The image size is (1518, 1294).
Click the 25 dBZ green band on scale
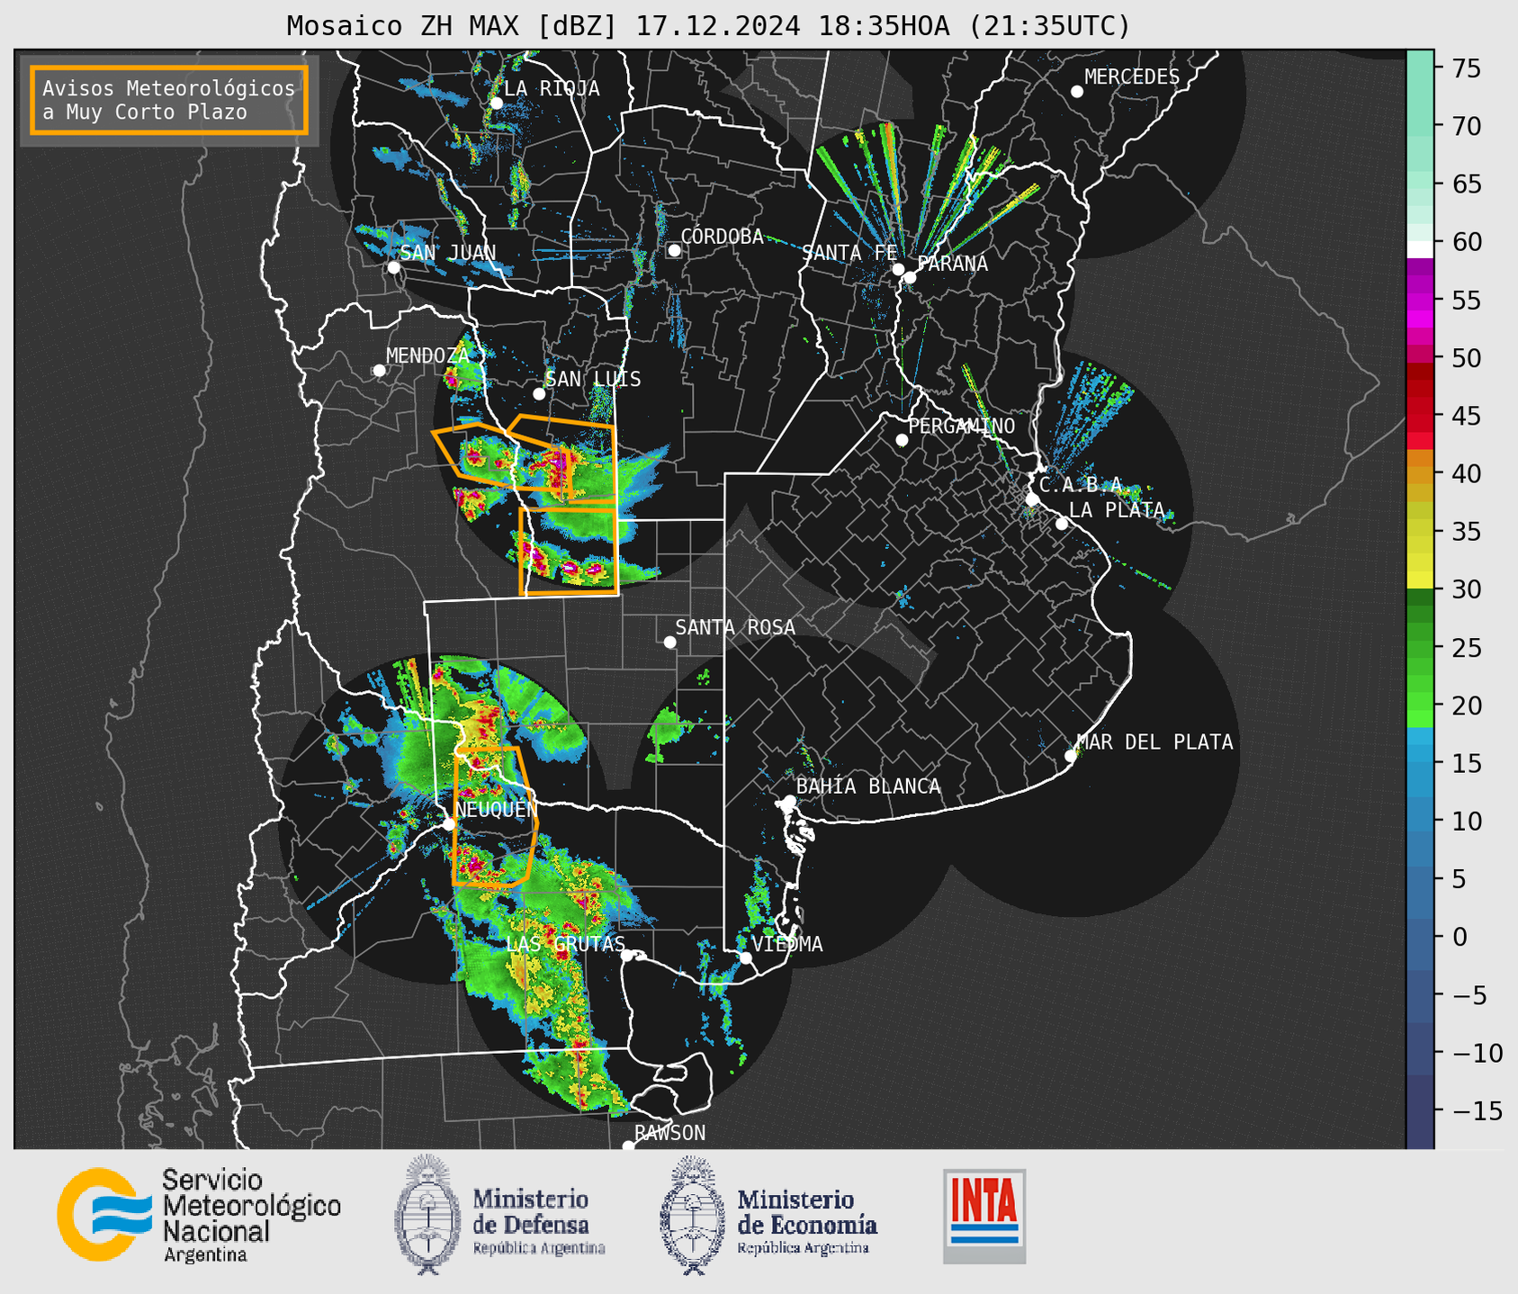(1420, 647)
